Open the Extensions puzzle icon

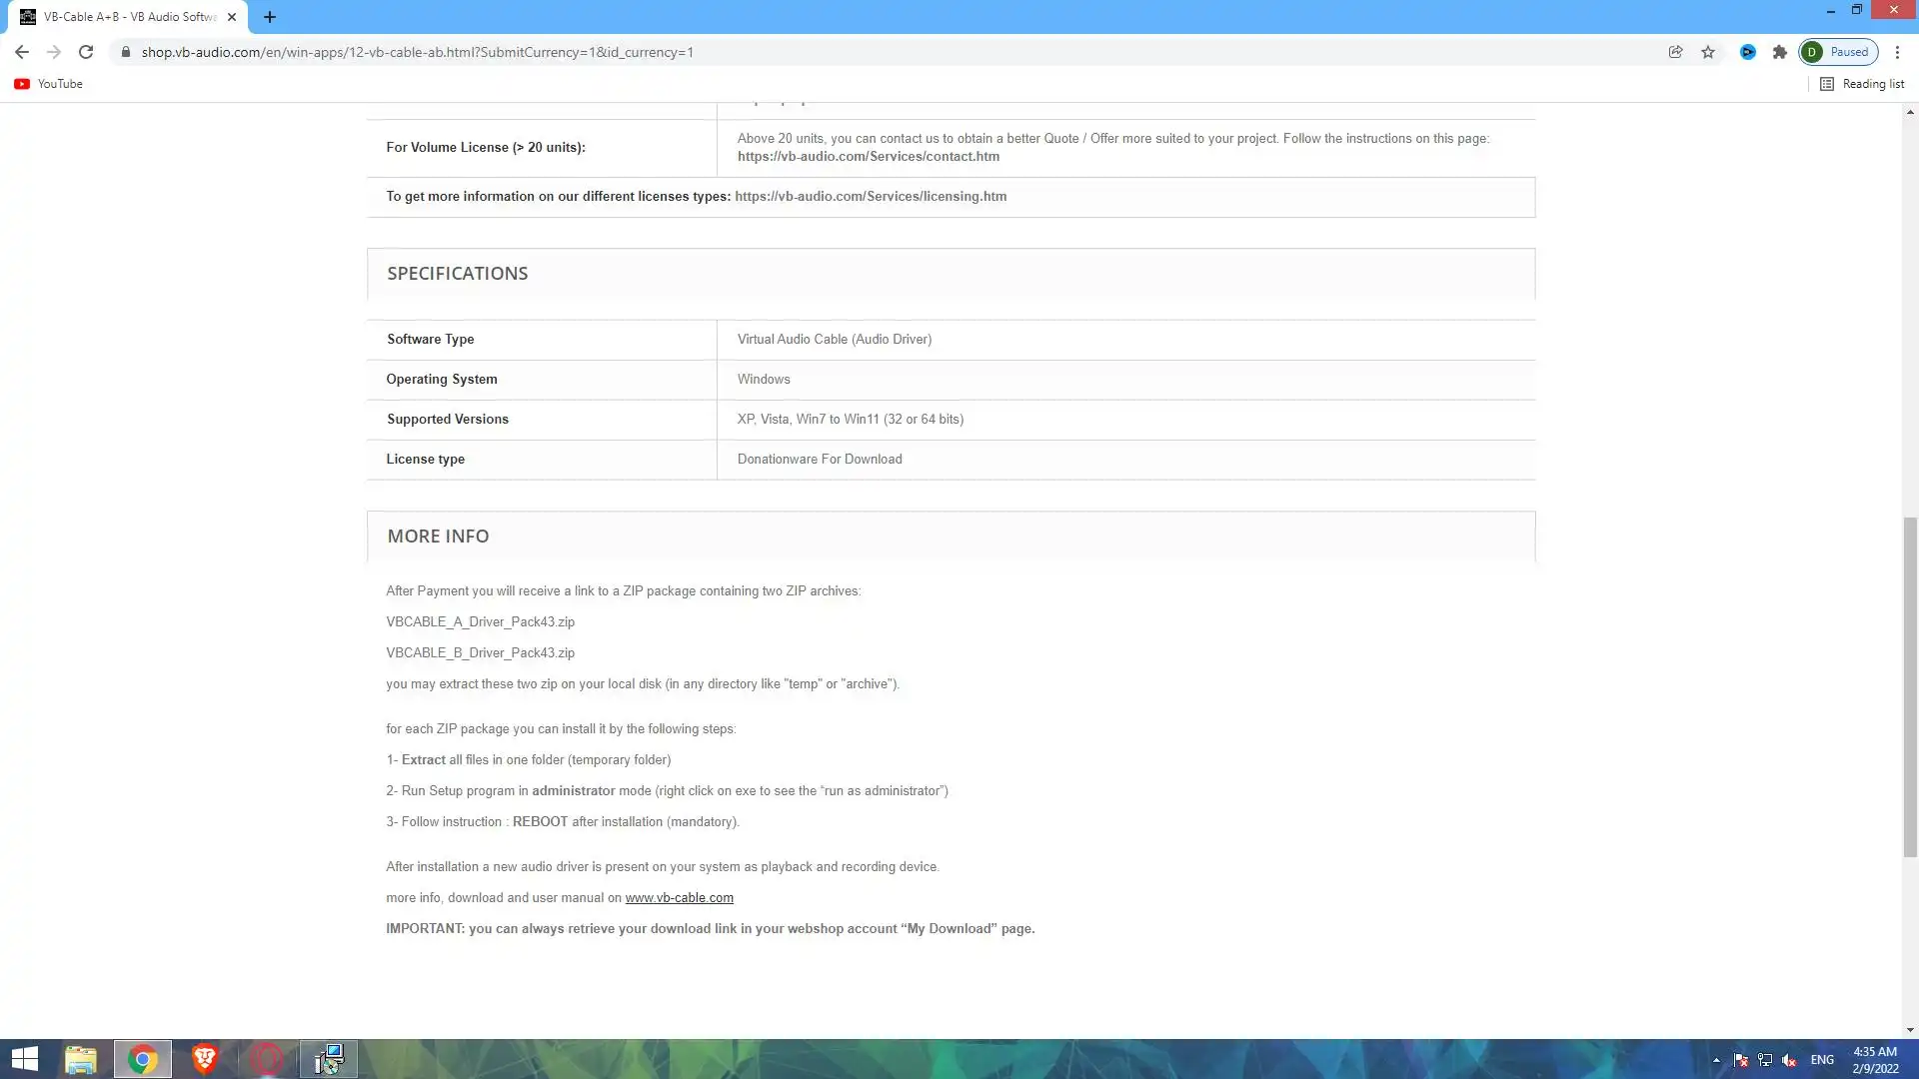pyautogui.click(x=1780, y=52)
